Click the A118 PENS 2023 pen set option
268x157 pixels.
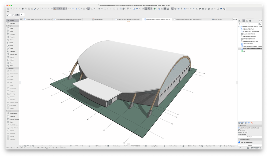coord(135,146)
